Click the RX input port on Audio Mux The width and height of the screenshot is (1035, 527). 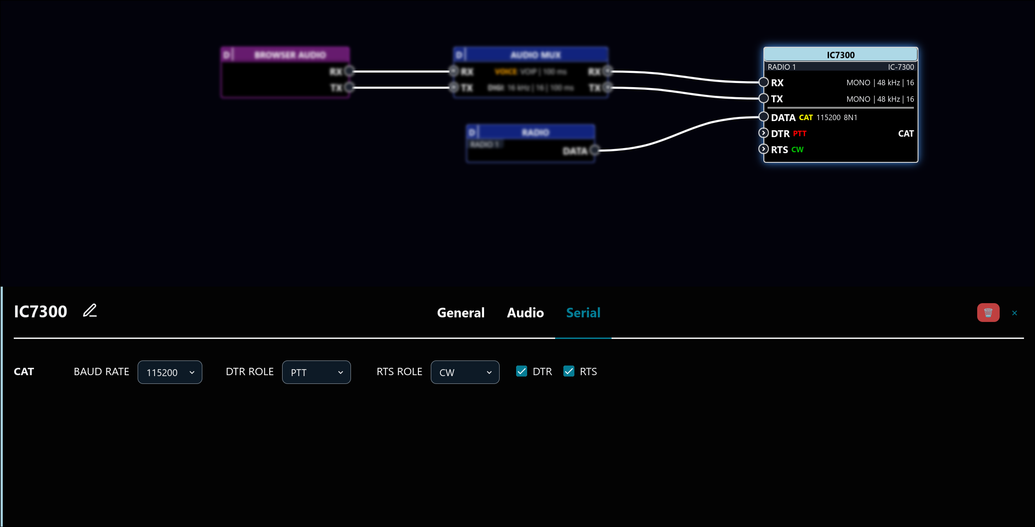pos(454,71)
